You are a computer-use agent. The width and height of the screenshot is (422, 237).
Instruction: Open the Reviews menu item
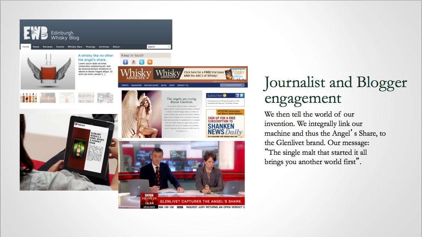48,47
